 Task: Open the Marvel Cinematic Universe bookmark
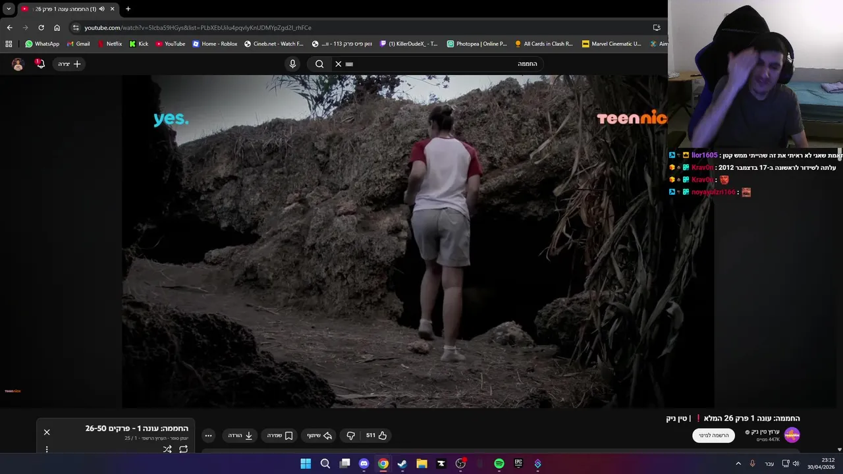tap(612, 44)
